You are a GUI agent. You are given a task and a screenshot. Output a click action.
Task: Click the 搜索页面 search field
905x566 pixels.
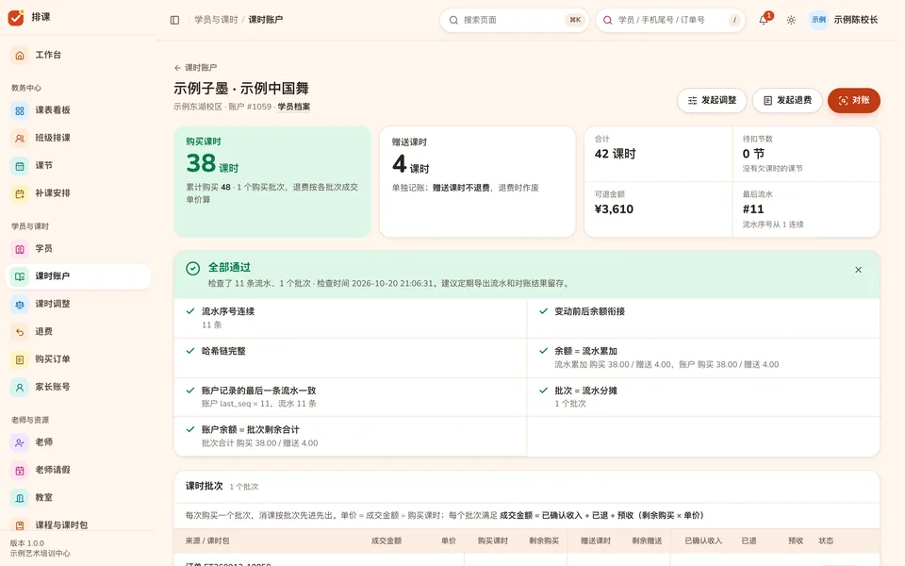(x=515, y=20)
